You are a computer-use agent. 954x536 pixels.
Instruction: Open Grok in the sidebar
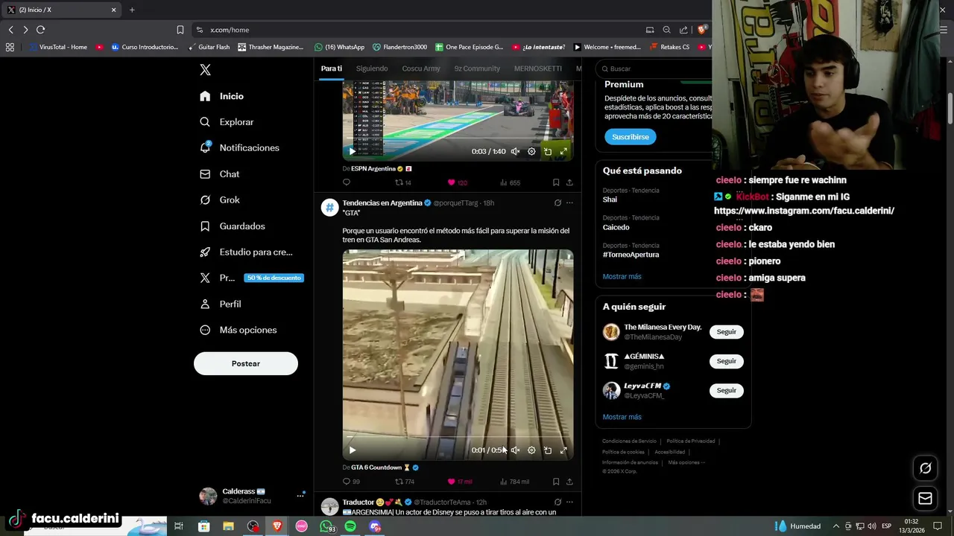coord(220,200)
